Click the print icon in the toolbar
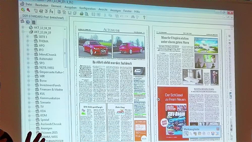Viewport: 252px width, 142px height. [x=81, y=13]
